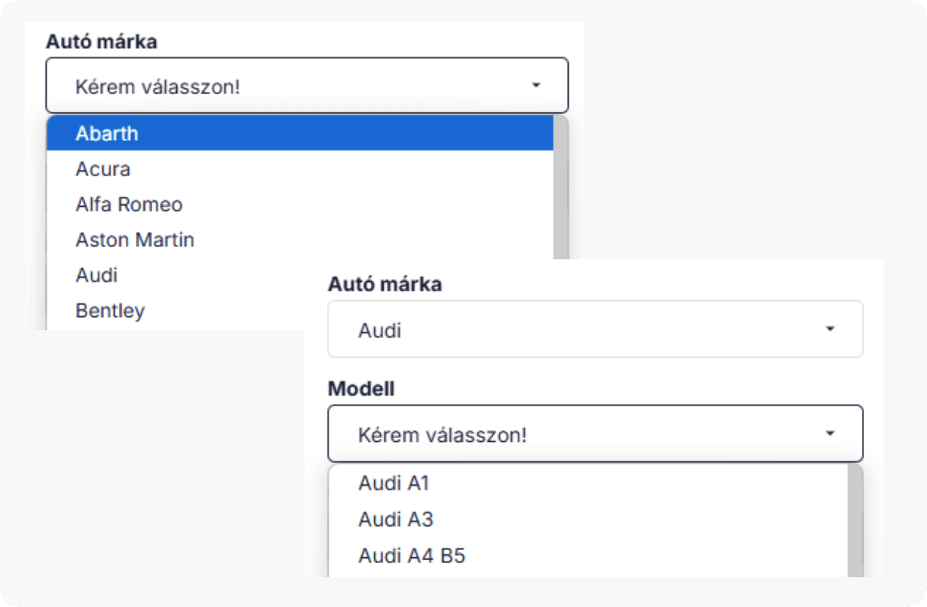This screenshot has width=927, height=607.
Task: Click the Autó márka label above the Audi field
Action: click(x=385, y=284)
